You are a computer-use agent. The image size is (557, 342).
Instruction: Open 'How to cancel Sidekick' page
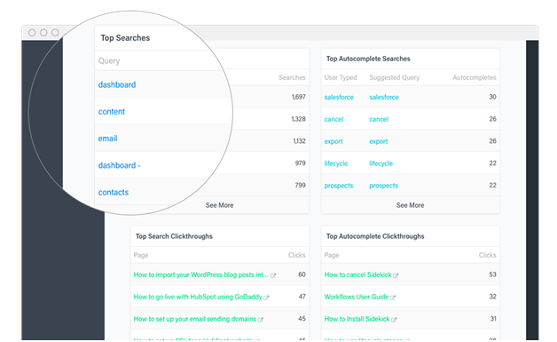[x=358, y=274]
